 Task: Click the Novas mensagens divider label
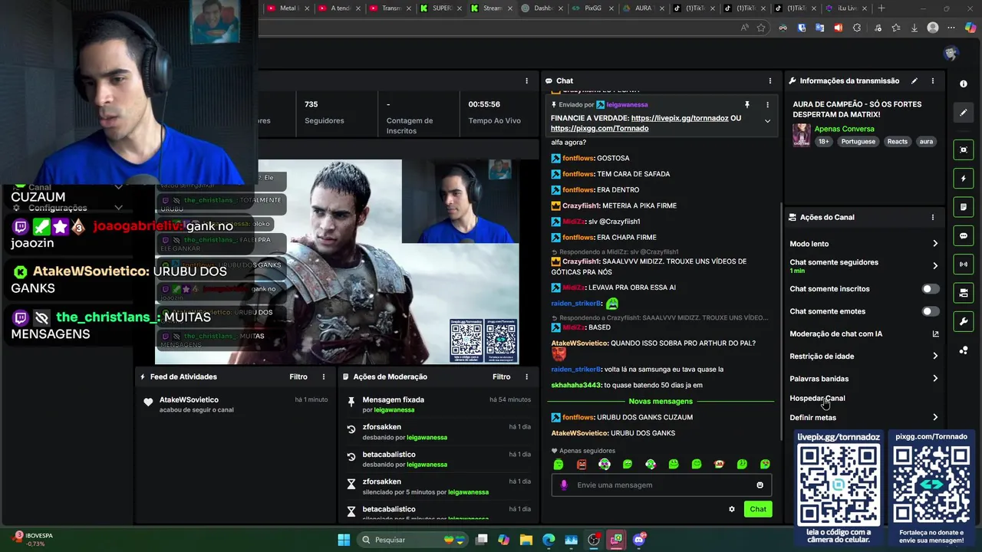click(x=661, y=401)
